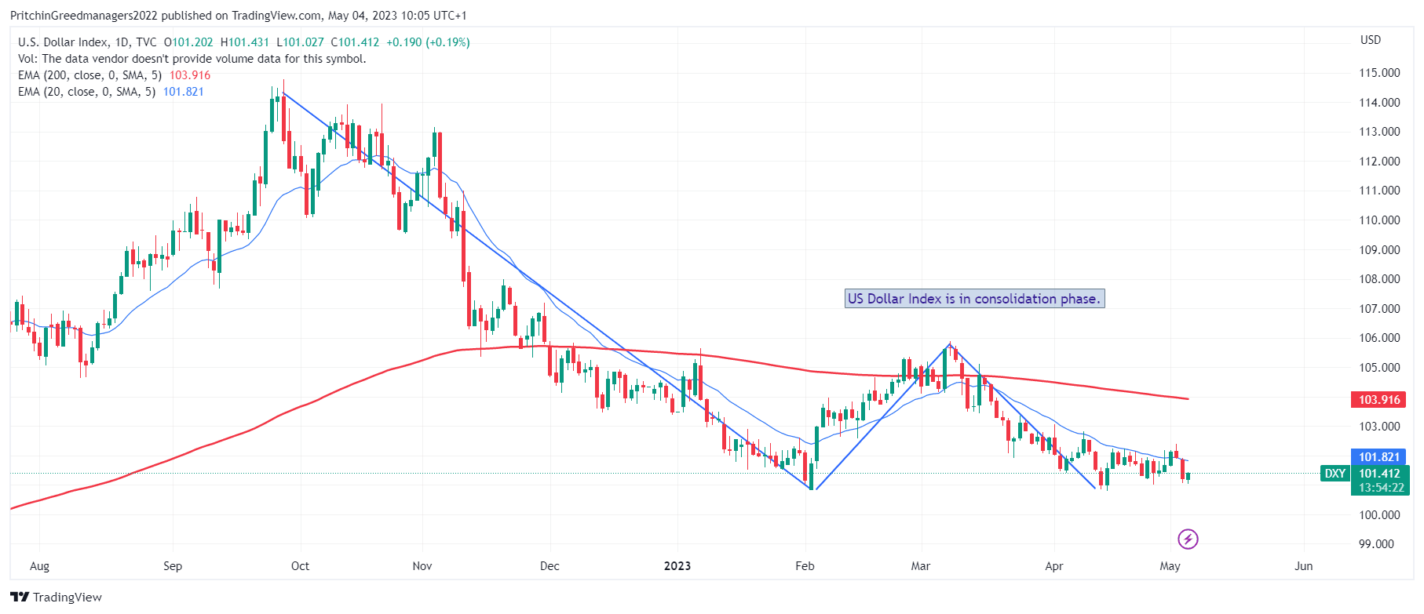
Task: Click the red 103.916 EMA price tag
Action: 1379,400
